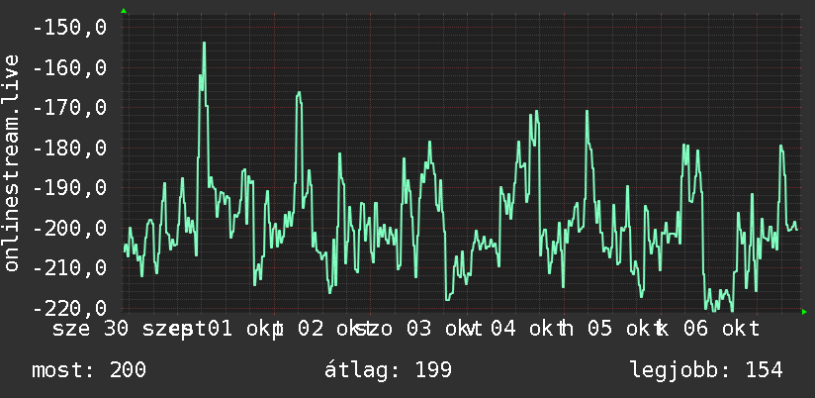Click the green arrow at x-axis end
Screen dimensions: 815x398
pyautogui.click(x=804, y=312)
